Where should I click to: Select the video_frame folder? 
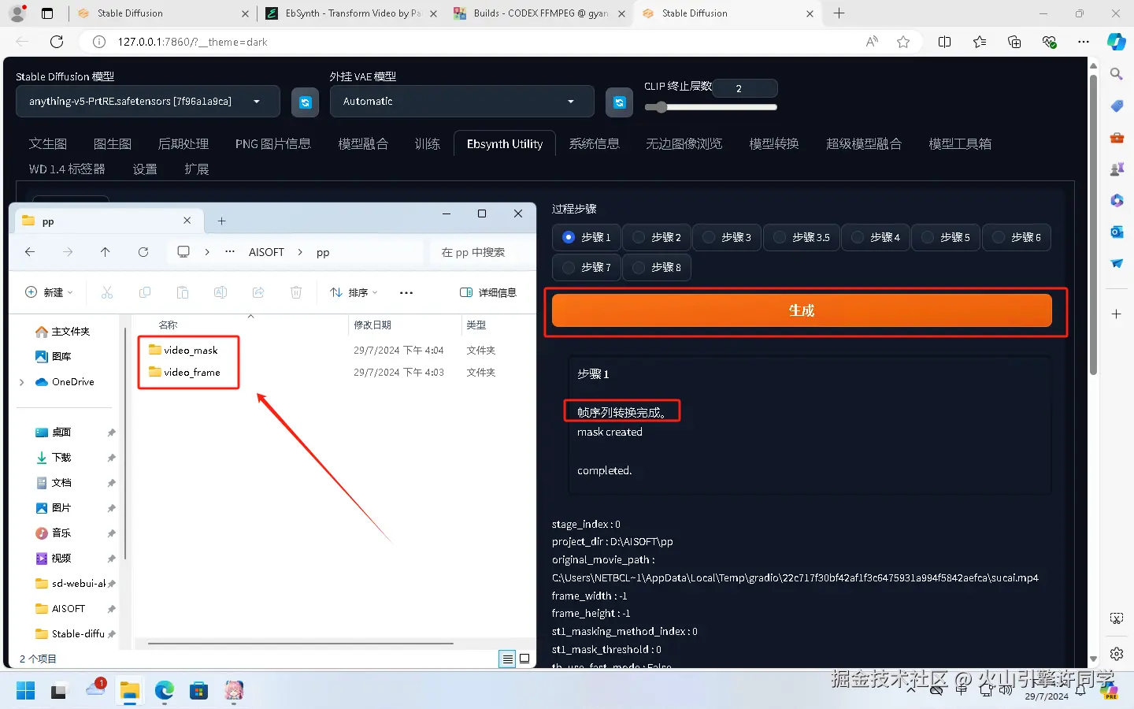click(x=192, y=373)
